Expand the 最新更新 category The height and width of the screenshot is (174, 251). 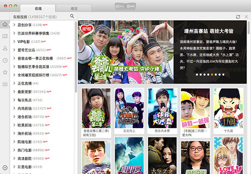pyautogui.click(x=14, y=91)
